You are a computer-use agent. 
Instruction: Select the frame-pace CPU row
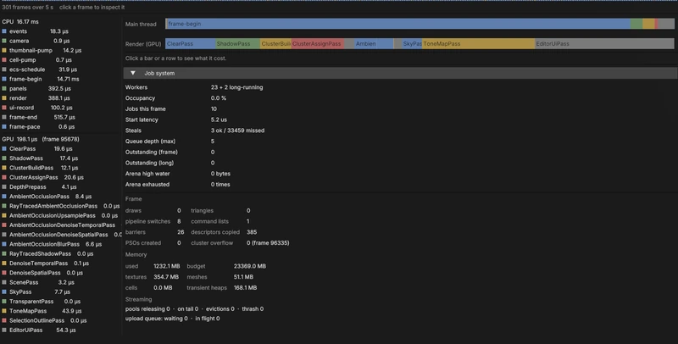pos(38,126)
